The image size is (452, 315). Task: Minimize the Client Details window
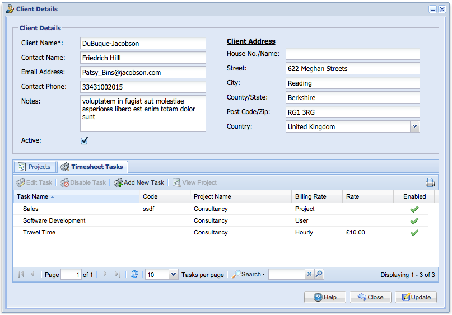click(x=432, y=10)
